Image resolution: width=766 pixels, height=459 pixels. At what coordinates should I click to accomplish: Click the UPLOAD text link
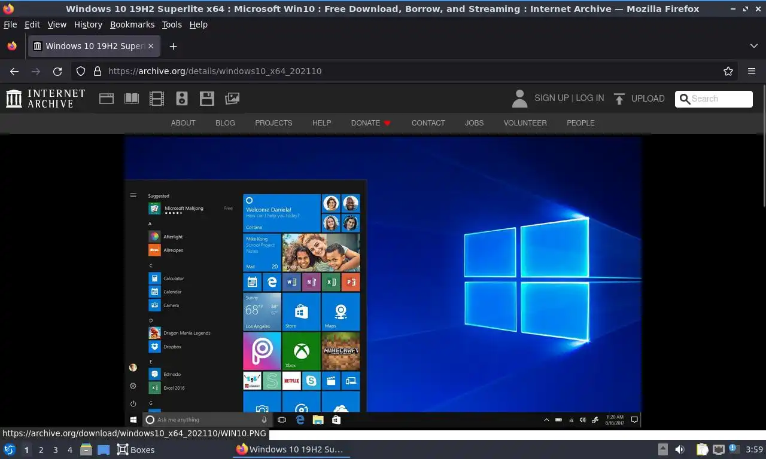tap(648, 99)
